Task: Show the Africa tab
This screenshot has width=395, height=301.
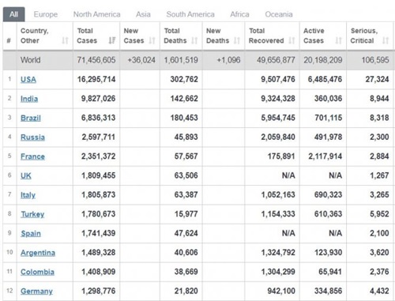Action: tap(239, 14)
